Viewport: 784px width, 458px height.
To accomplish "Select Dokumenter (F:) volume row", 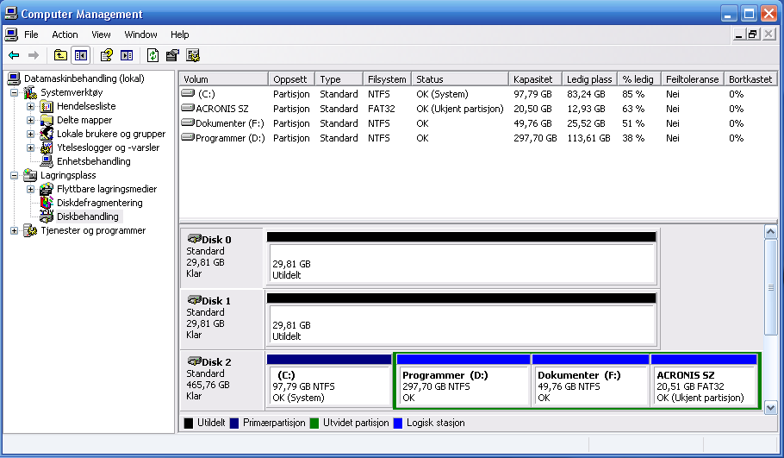I will click(477, 123).
